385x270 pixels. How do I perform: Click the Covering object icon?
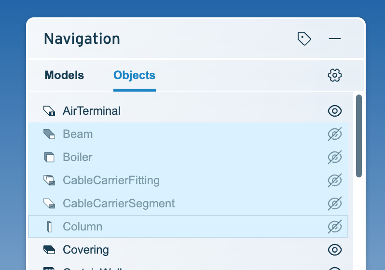click(49, 250)
